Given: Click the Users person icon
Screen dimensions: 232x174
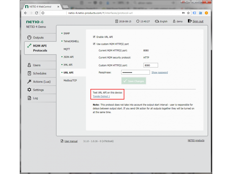Looking at the screenshot, I should (x=29, y=65).
